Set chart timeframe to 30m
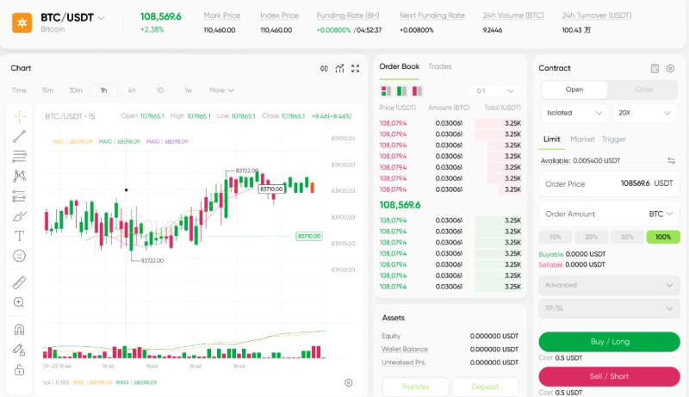The height and width of the screenshot is (397, 689). point(76,90)
